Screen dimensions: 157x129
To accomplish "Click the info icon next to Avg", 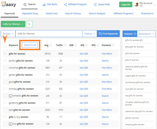I will point(50,45).
